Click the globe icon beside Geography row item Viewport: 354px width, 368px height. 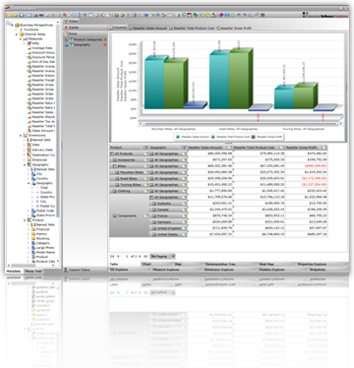pyautogui.click(x=67, y=45)
